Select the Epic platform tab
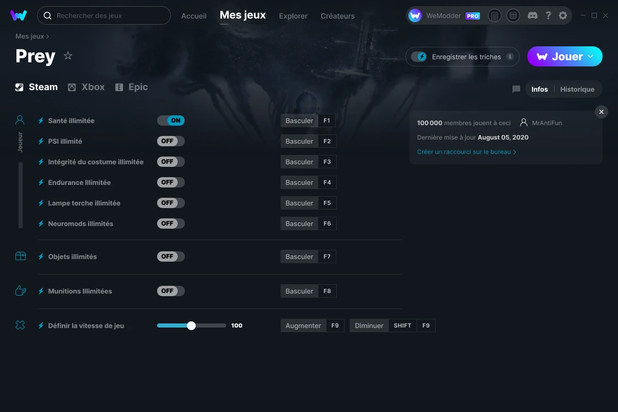 pyautogui.click(x=131, y=87)
